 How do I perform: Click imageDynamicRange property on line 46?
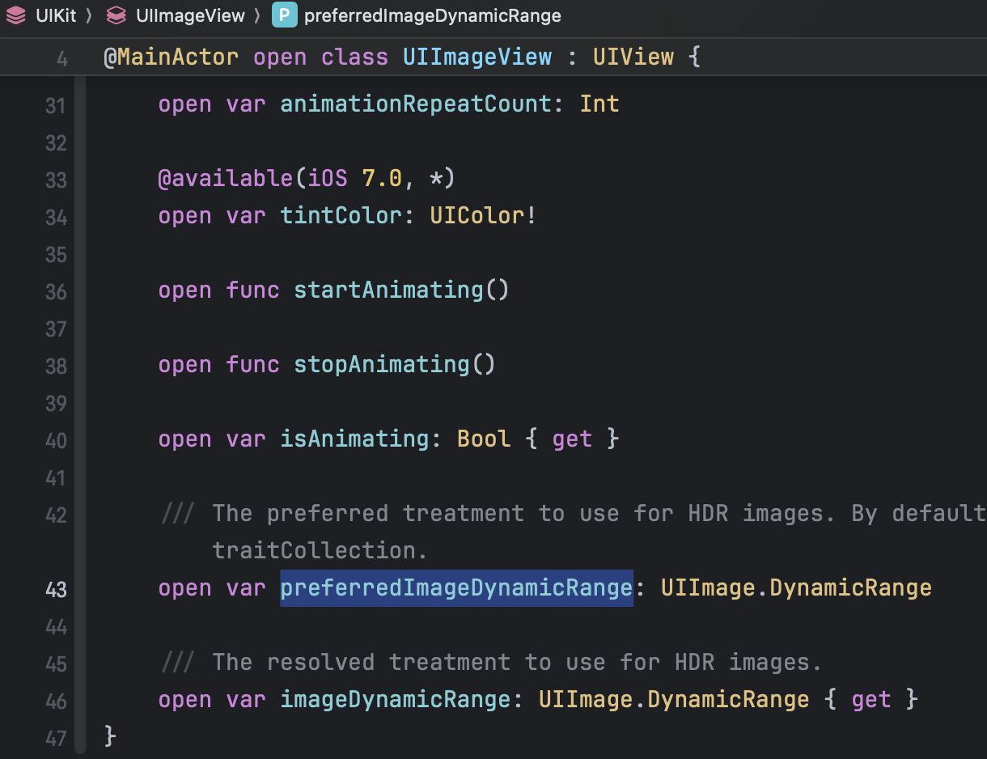tap(395, 699)
